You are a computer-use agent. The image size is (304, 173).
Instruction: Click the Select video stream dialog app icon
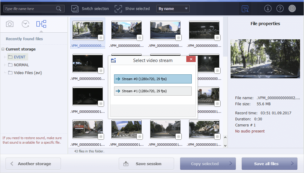tap(113, 60)
